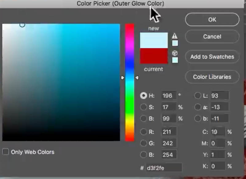
Task: Select the L lightness radio button
Action: point(198,96)
